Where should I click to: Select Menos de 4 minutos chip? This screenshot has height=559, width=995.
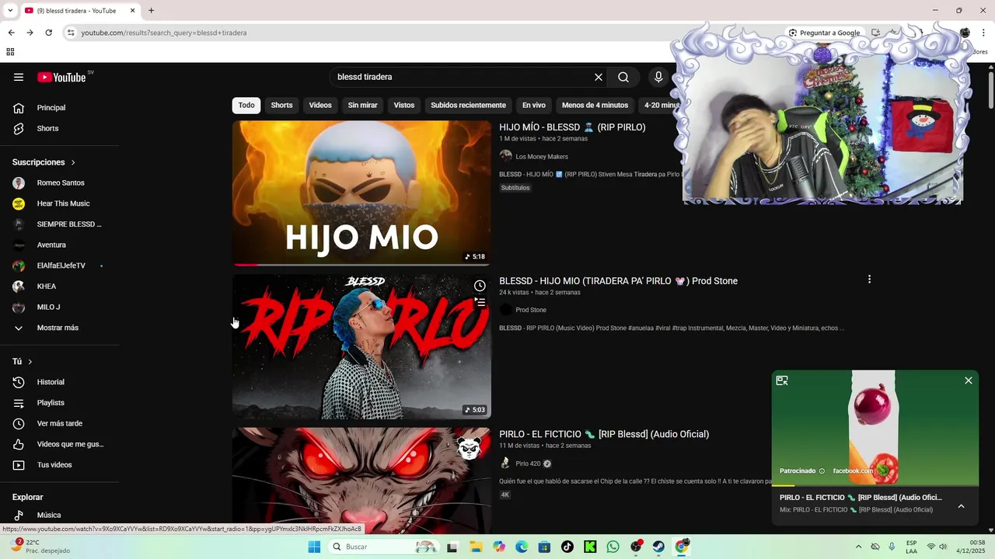click(x=595, y=105)
